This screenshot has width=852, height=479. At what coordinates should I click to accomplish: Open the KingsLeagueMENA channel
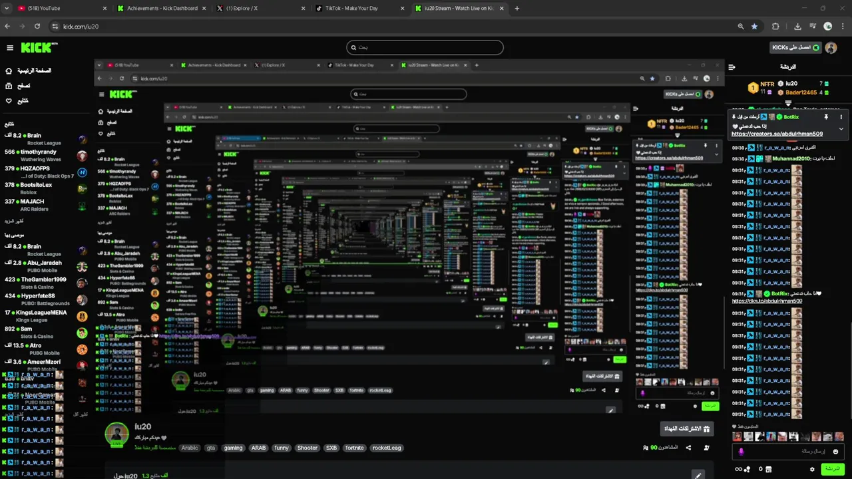[46, 316]
